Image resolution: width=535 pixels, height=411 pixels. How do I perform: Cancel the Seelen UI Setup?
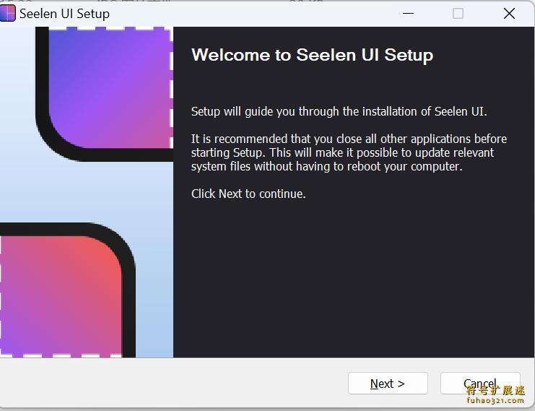click(480, 384)
